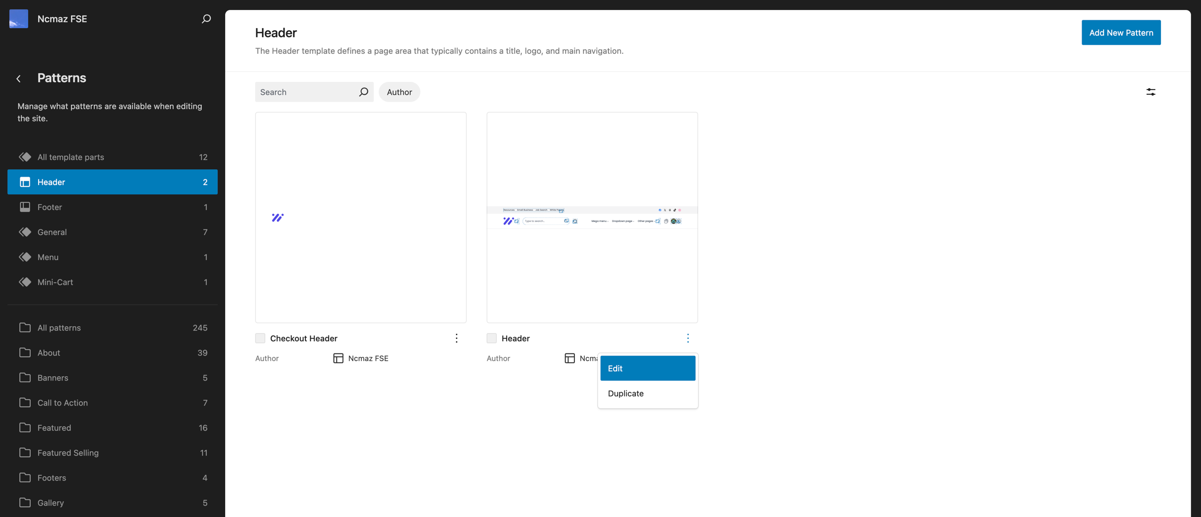
Task: Toggle the Header pattern three-dot menu
Action: coord(688,338)
